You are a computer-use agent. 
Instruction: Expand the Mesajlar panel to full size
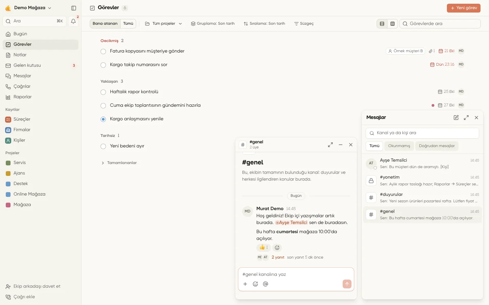click(x=466, y=118)
